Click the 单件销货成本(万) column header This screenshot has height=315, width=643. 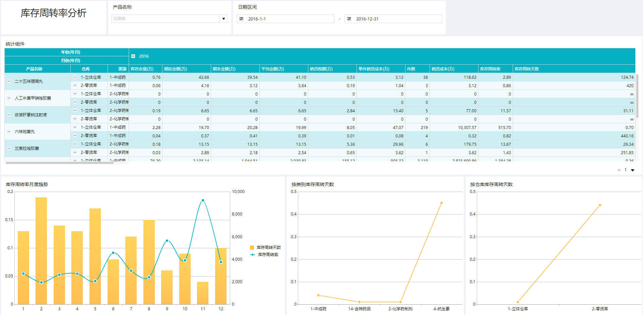(381, 69)
